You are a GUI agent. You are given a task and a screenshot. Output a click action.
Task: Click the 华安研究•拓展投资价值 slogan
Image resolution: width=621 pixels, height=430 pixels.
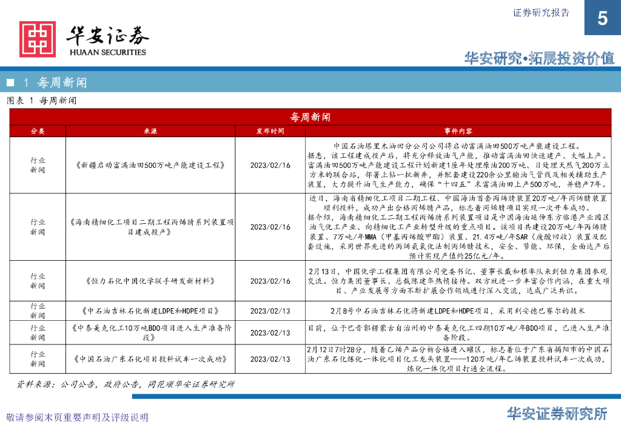pyautogui.click(x=539, y=58)
